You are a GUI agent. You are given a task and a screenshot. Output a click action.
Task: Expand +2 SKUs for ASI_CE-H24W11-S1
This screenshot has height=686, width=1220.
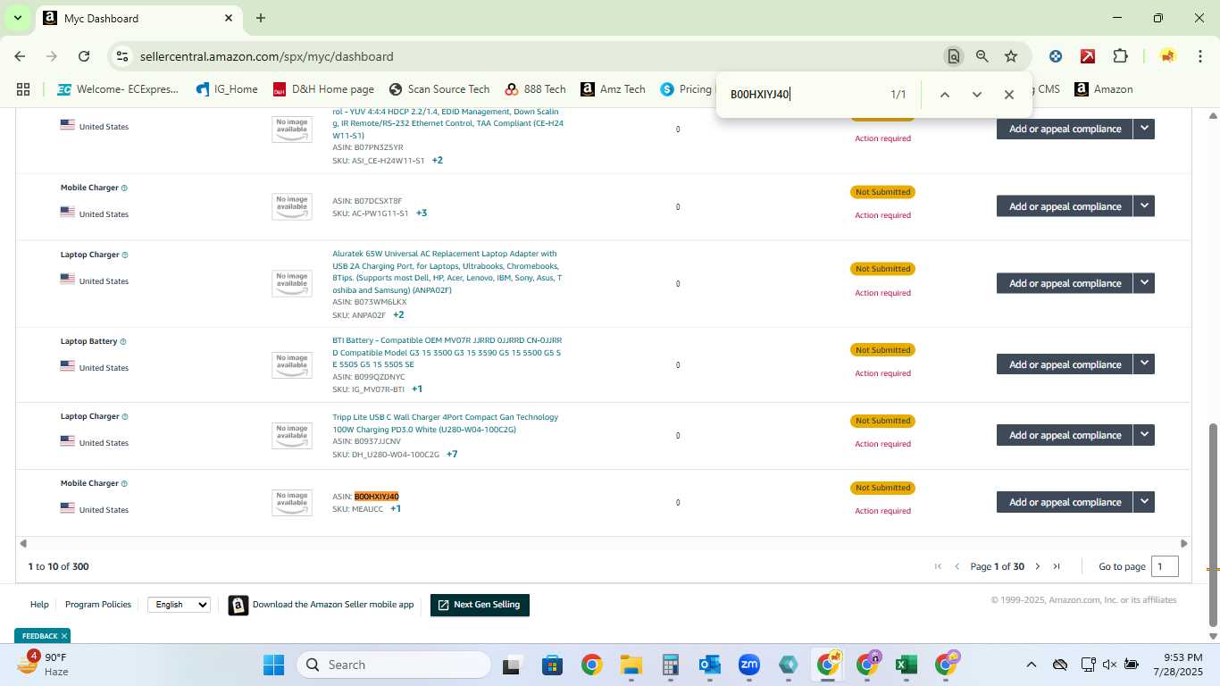click(x=438, y=161)
